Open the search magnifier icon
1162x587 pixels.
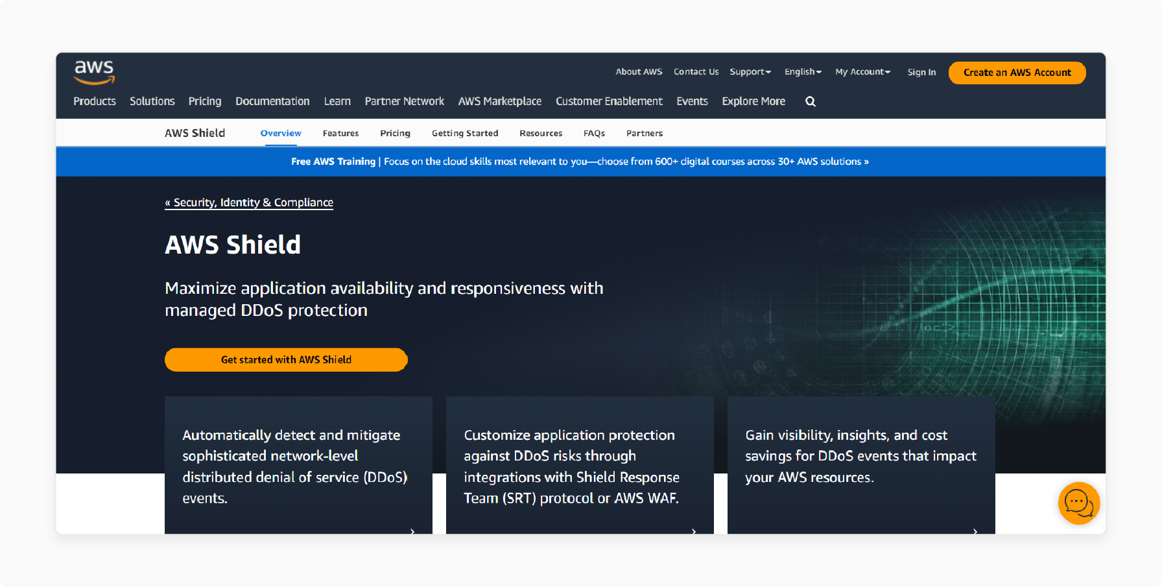coord(811,101)
